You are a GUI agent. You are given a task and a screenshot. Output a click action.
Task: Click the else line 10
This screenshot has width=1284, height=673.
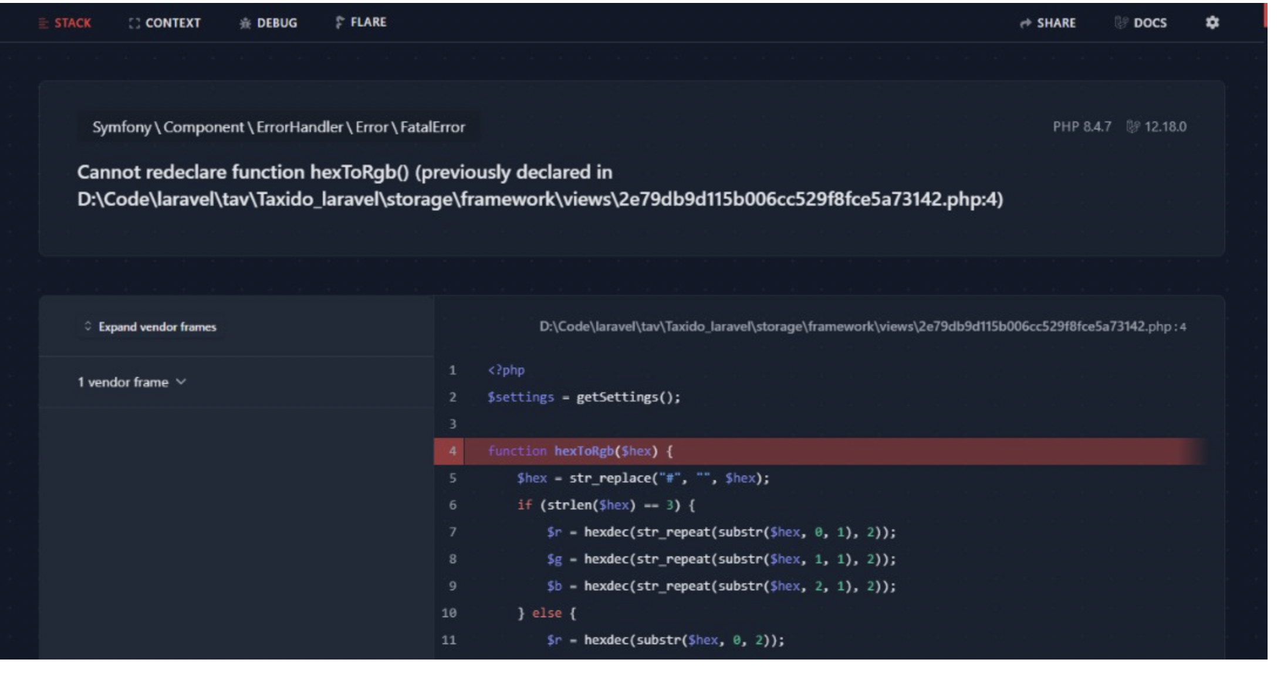point(547,613)
